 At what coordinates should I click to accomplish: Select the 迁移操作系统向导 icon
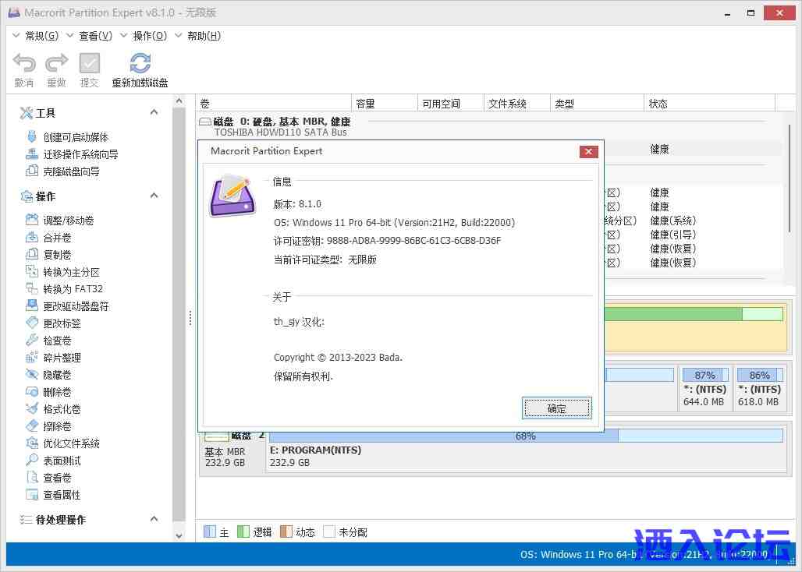click(x=32, y=154)
